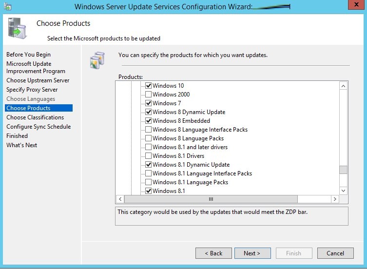This screenshot has width=367, height=269.
Task: Open the Specify Proxy Server step
Action: (32, 90)
